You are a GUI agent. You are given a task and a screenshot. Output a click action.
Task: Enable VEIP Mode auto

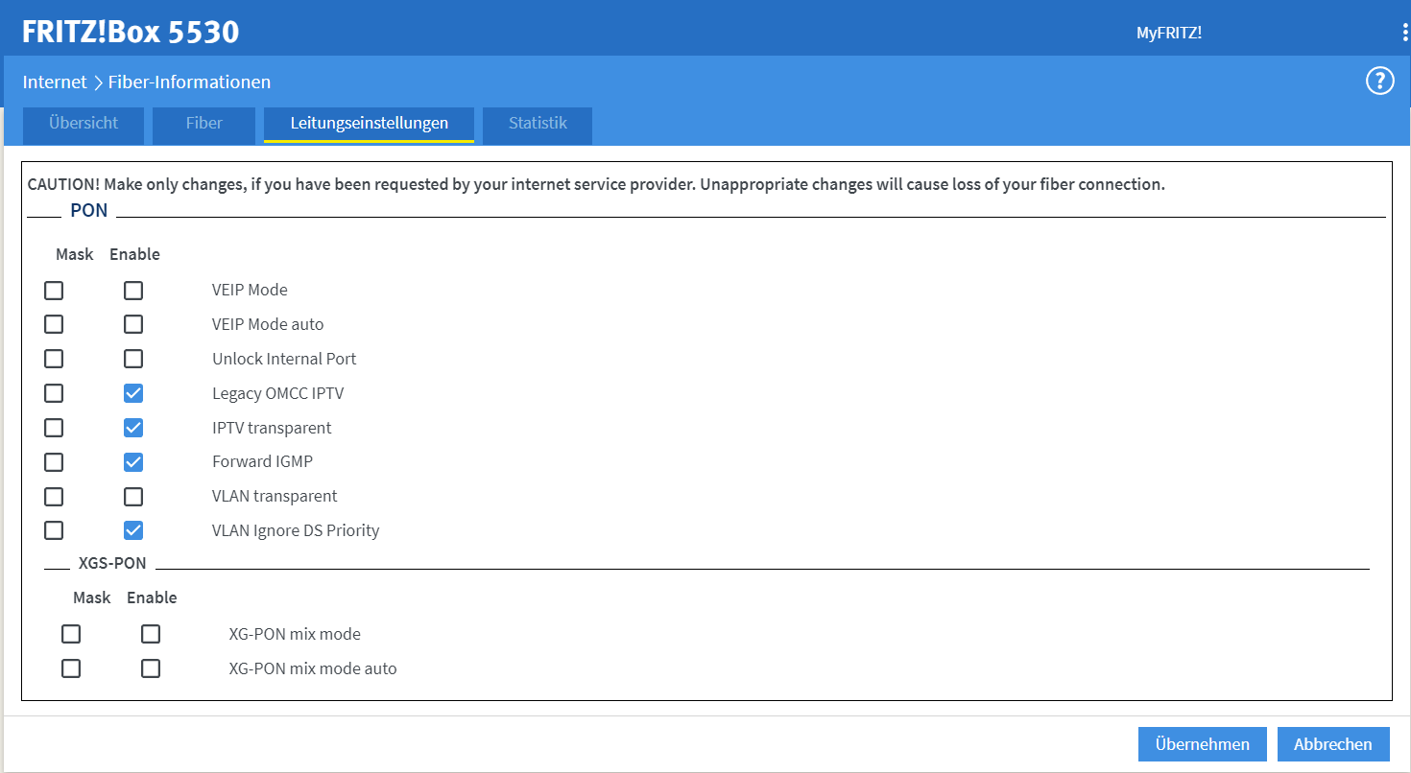click(133, 324)
